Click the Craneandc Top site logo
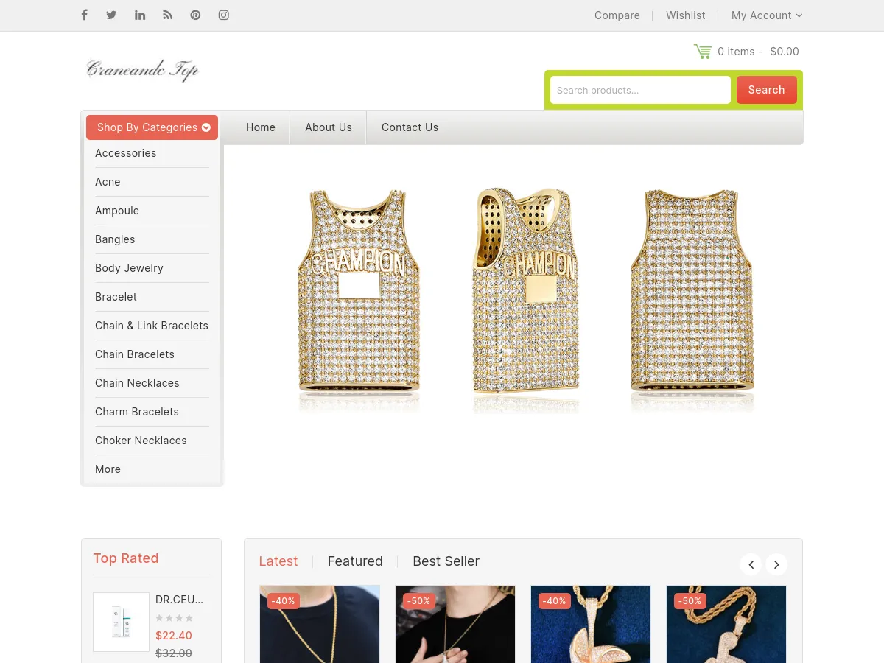 pyautogui.click(x=142, y=70)
